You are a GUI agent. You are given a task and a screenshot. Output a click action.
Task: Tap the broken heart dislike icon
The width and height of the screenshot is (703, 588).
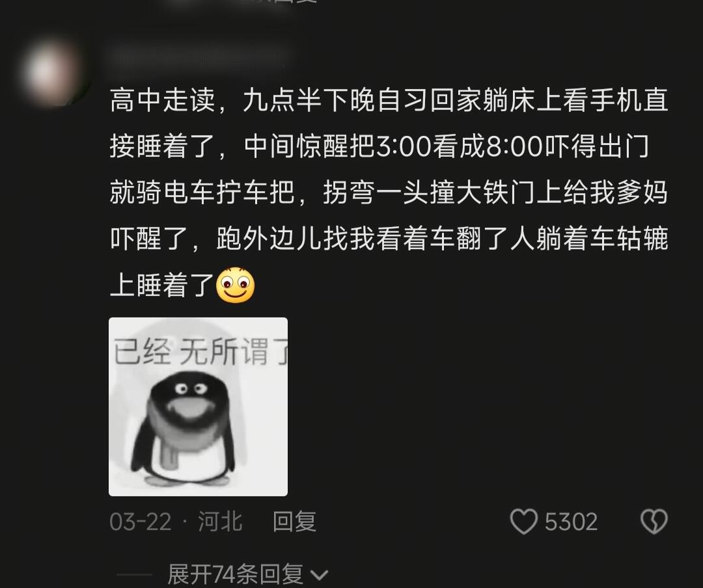[x=654, y=521]
